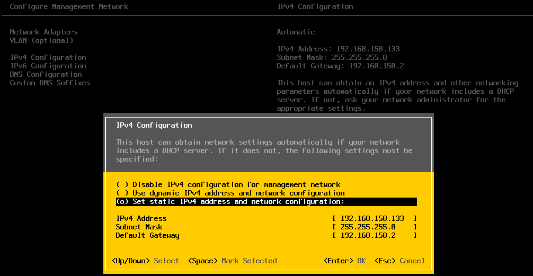Click the Up/Down Select hint
The image size is (533, 276).
(145, 261)
